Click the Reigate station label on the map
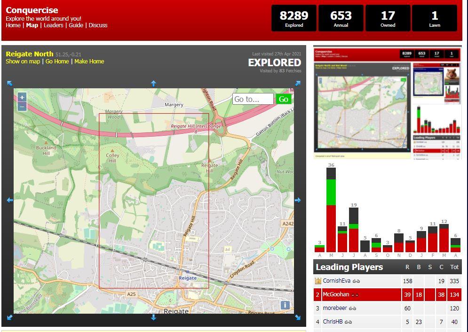The height and width of the screenshot is (332, 468). [188, 278]
